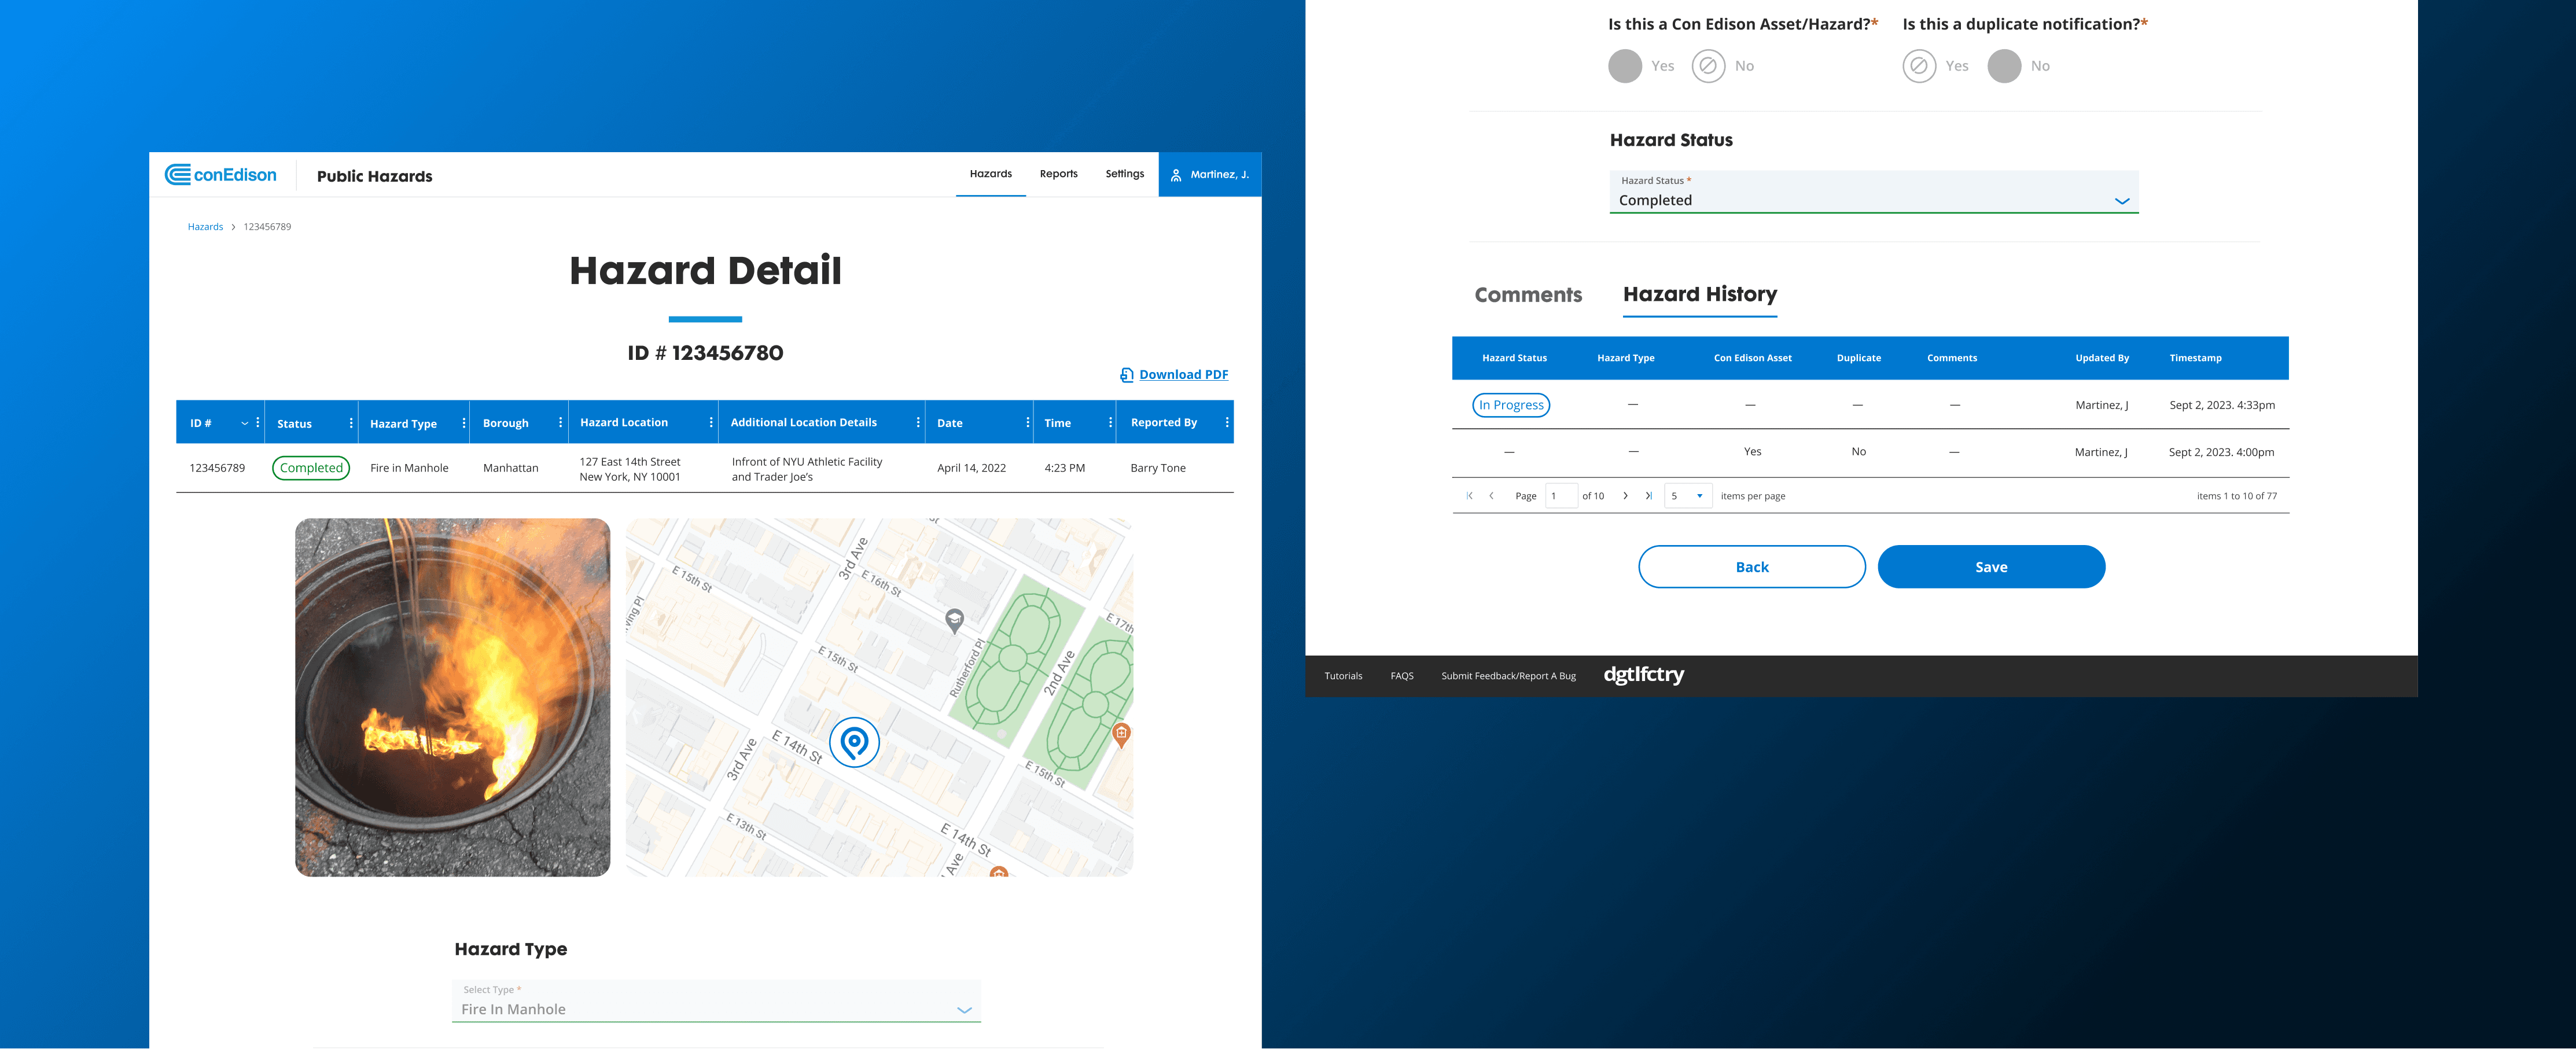The image size is (2576, 1049).
Task: Follow the Hazards breadcrumb link
Action: point(205,226)
